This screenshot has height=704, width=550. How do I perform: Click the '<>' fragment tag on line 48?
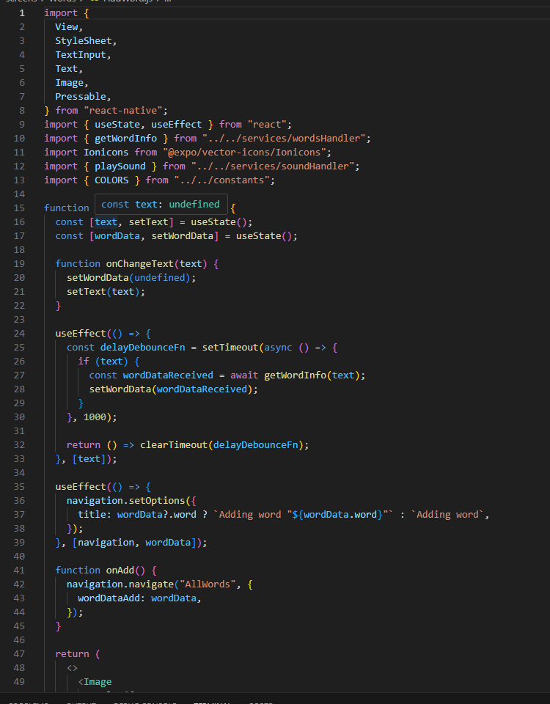point(72,667)
